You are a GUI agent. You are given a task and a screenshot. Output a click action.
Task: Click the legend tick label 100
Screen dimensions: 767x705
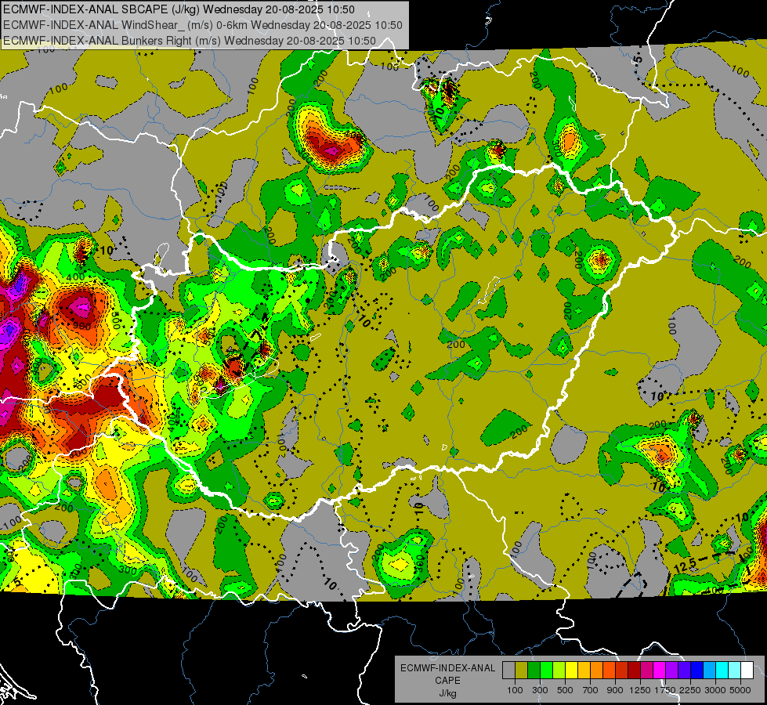pyautogui.click(x=515, y=690)
